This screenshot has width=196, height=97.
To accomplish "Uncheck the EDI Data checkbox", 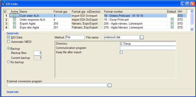I will pyautogui.click(x=9, y=37).
